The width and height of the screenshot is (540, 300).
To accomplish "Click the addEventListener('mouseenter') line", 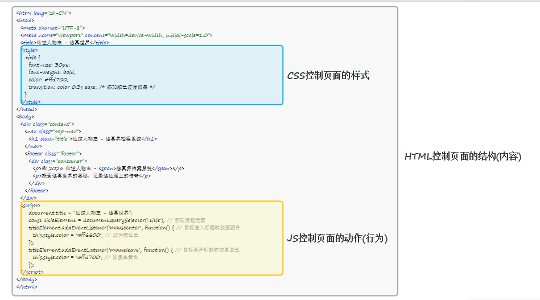I will (x=134, y=228).
